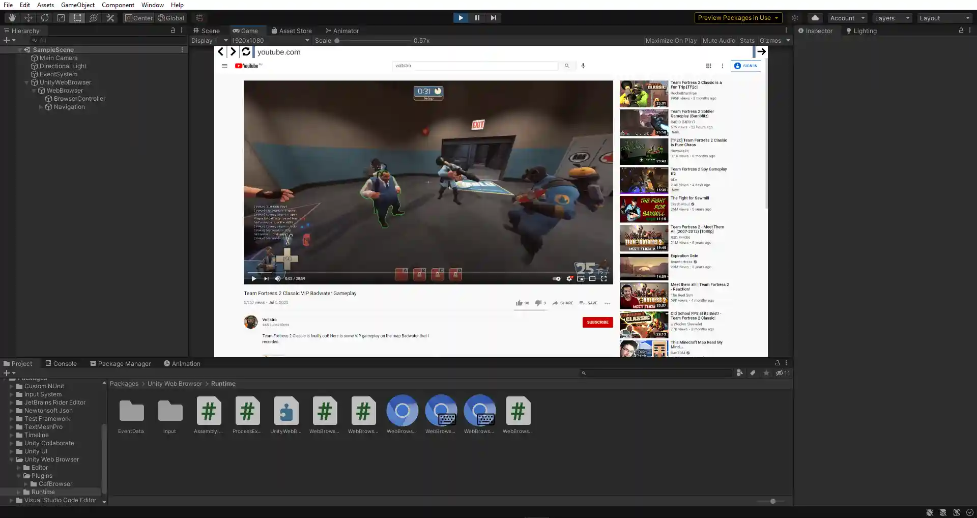Select the Move tool
Viewport: 977px width, 518px height.
point(28,18)
